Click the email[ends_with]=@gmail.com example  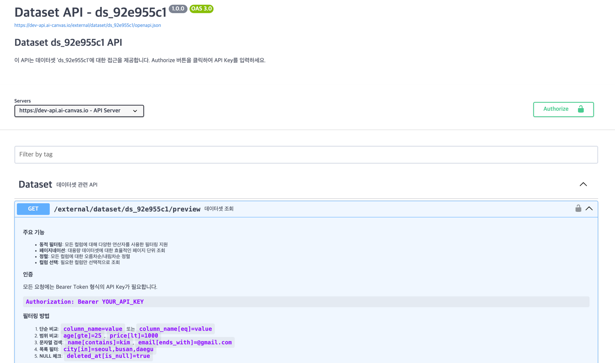pos(185,343)
